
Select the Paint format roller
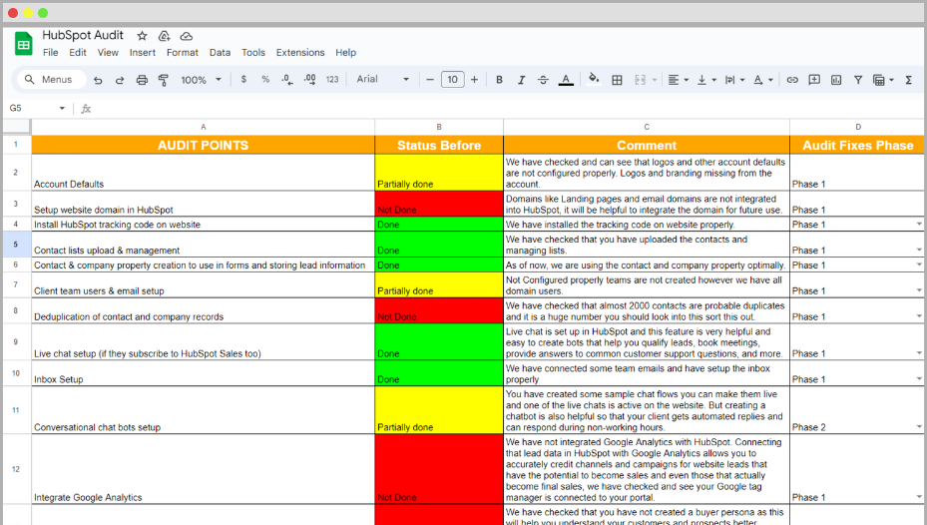(164, 80)
